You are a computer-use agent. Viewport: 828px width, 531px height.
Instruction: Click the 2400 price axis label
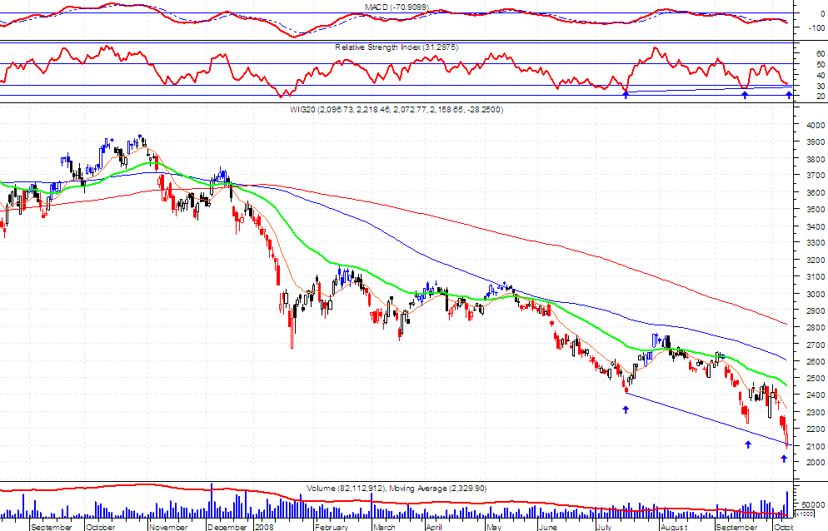[816, 395]
